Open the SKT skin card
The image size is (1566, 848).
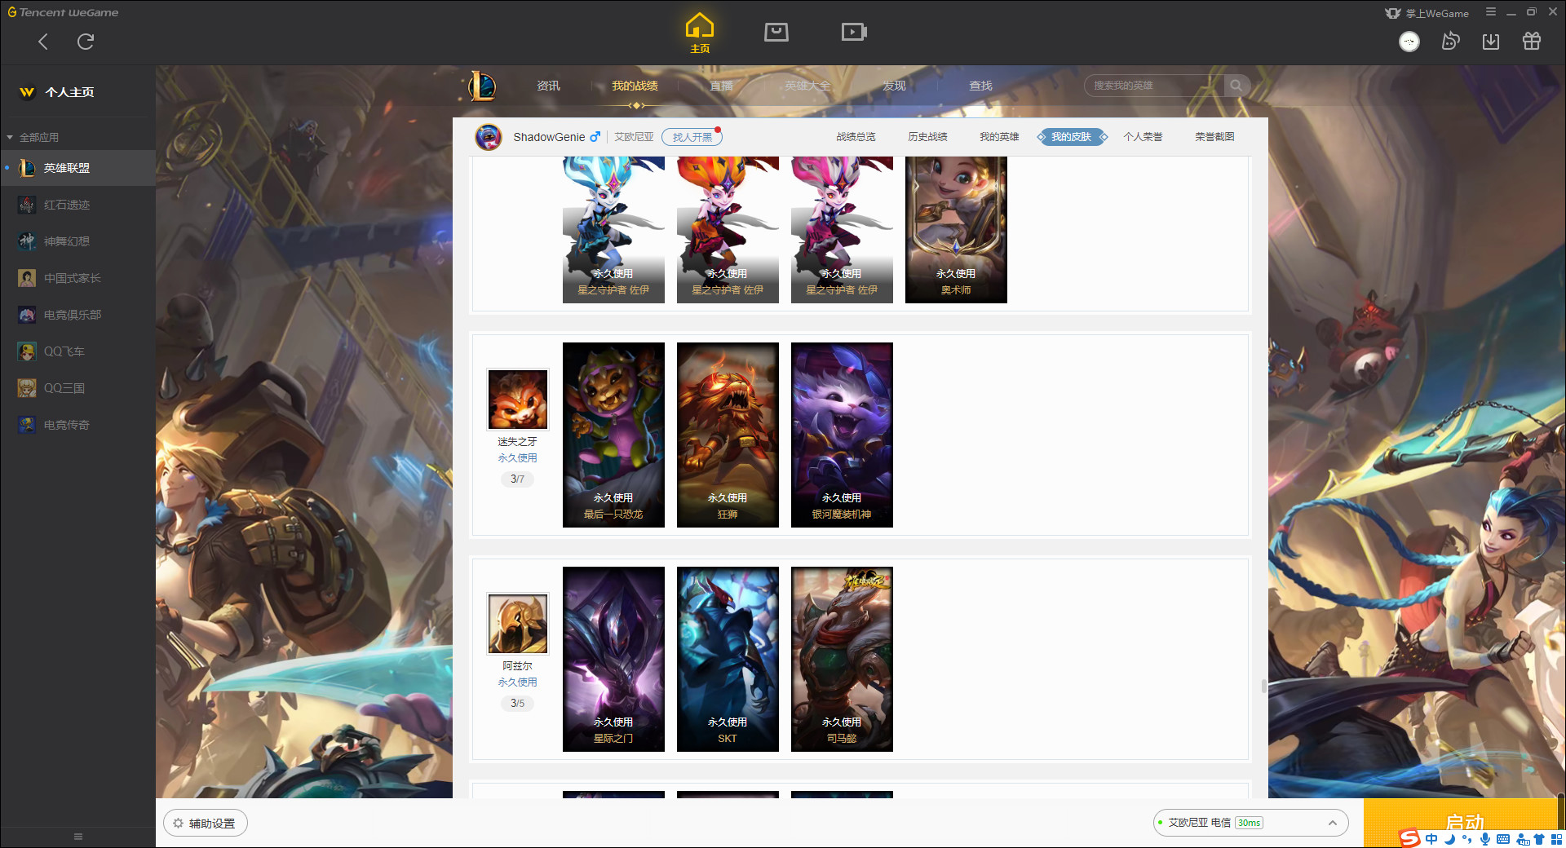pos(728,659)
